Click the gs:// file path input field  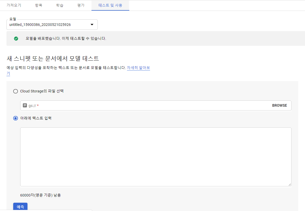pyautogui.click(x=156, y=106)
